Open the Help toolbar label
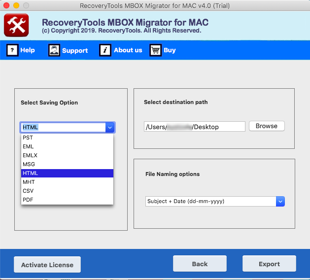This screenshot has width=310, height=280. click(x=28, y=50)
